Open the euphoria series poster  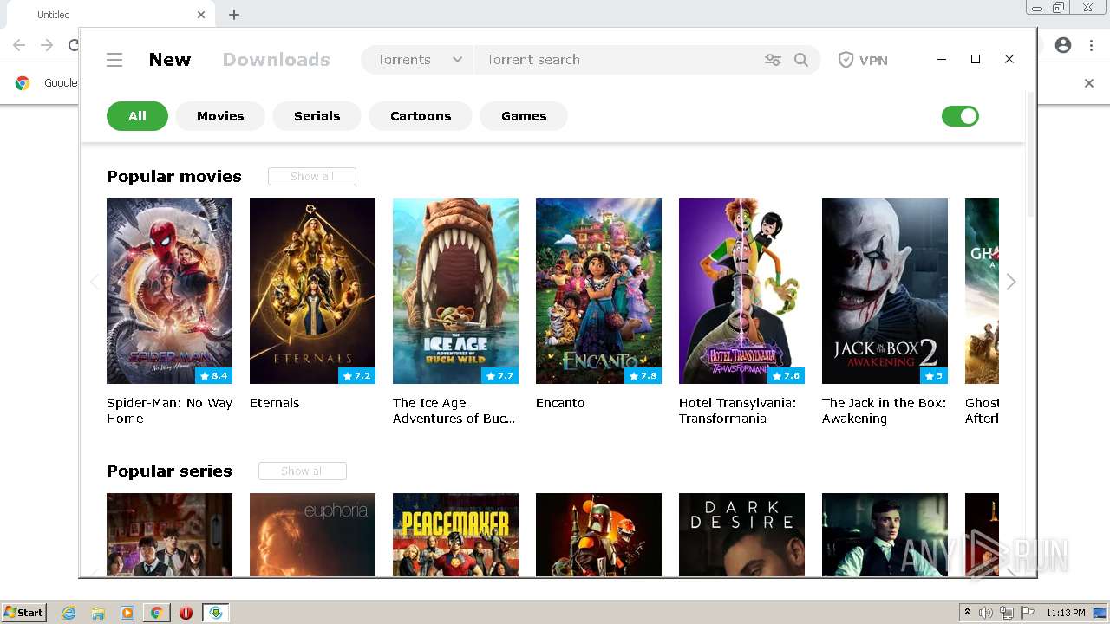point(312,535)
